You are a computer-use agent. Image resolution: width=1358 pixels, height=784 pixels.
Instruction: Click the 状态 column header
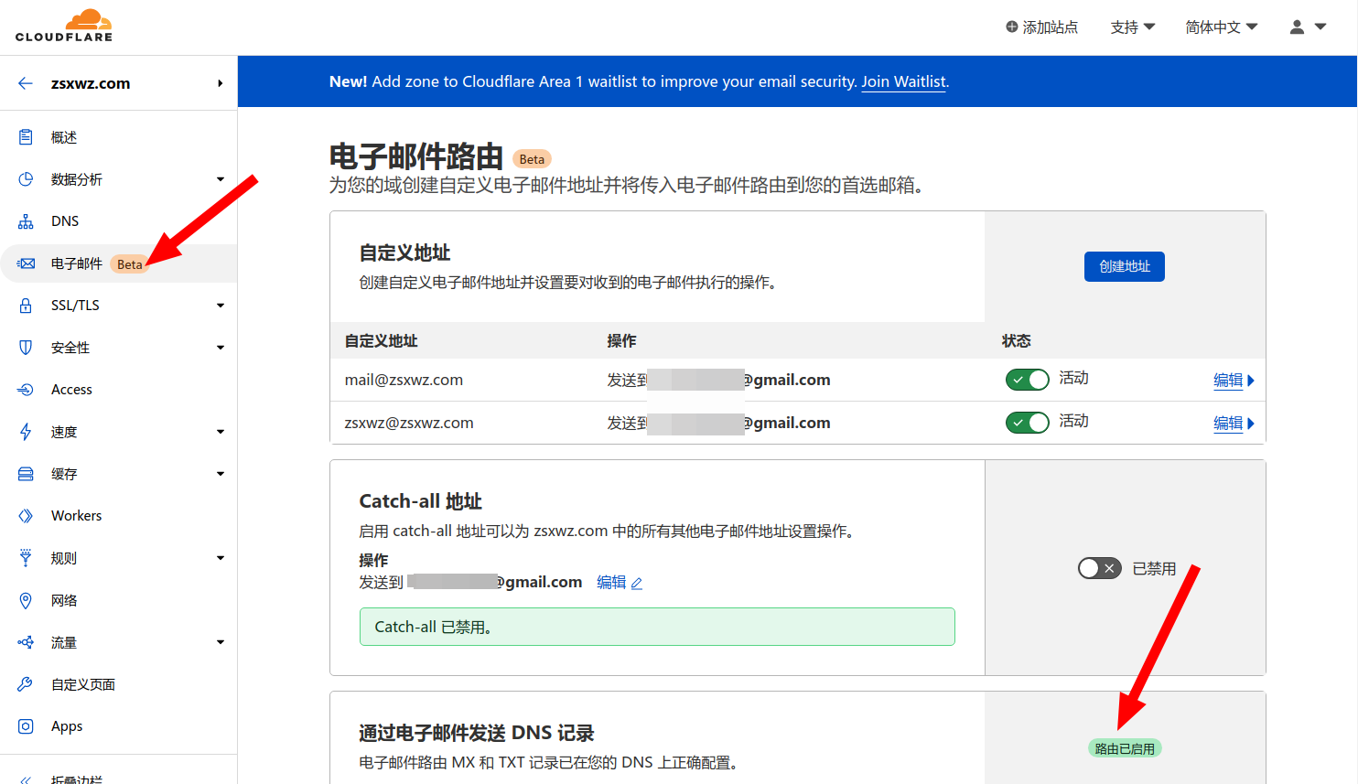click(1016, 340)
